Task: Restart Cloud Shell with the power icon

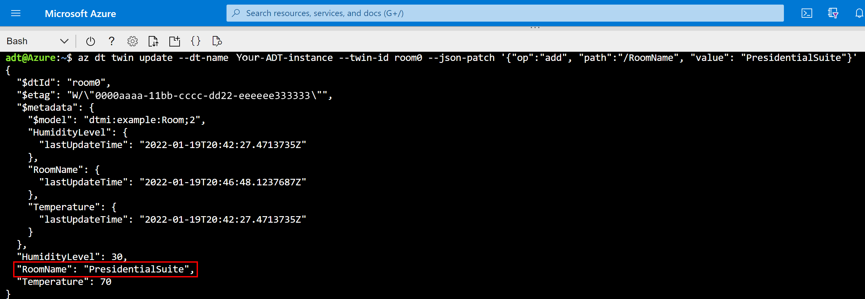Action: [x=90, y=41]
